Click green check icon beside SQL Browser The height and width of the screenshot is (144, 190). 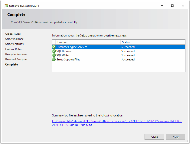(54, 51)
